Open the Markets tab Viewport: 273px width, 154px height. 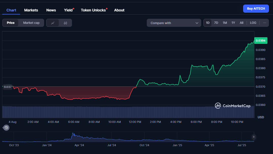[x=31, y=10]
